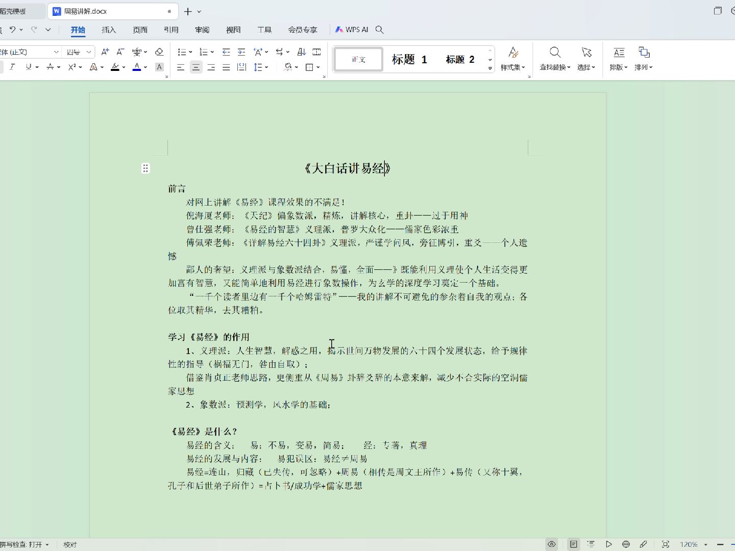This screenshot has width=735, height=551.
Task: Click the search magnifier icon
Action: click(x=379, y=30)
